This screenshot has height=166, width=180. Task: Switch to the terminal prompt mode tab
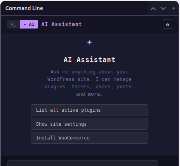click(x=13, y=24)
